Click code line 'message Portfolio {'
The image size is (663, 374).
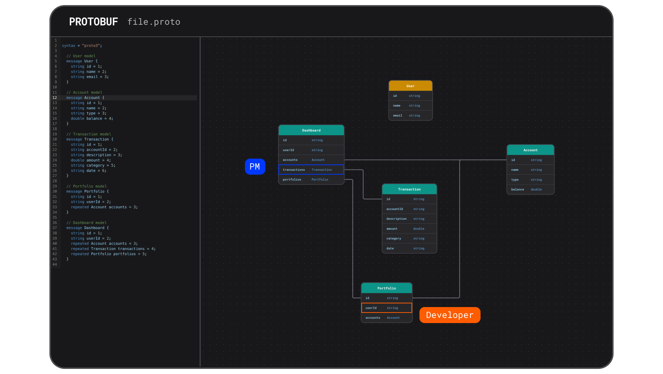coord(88,191)
